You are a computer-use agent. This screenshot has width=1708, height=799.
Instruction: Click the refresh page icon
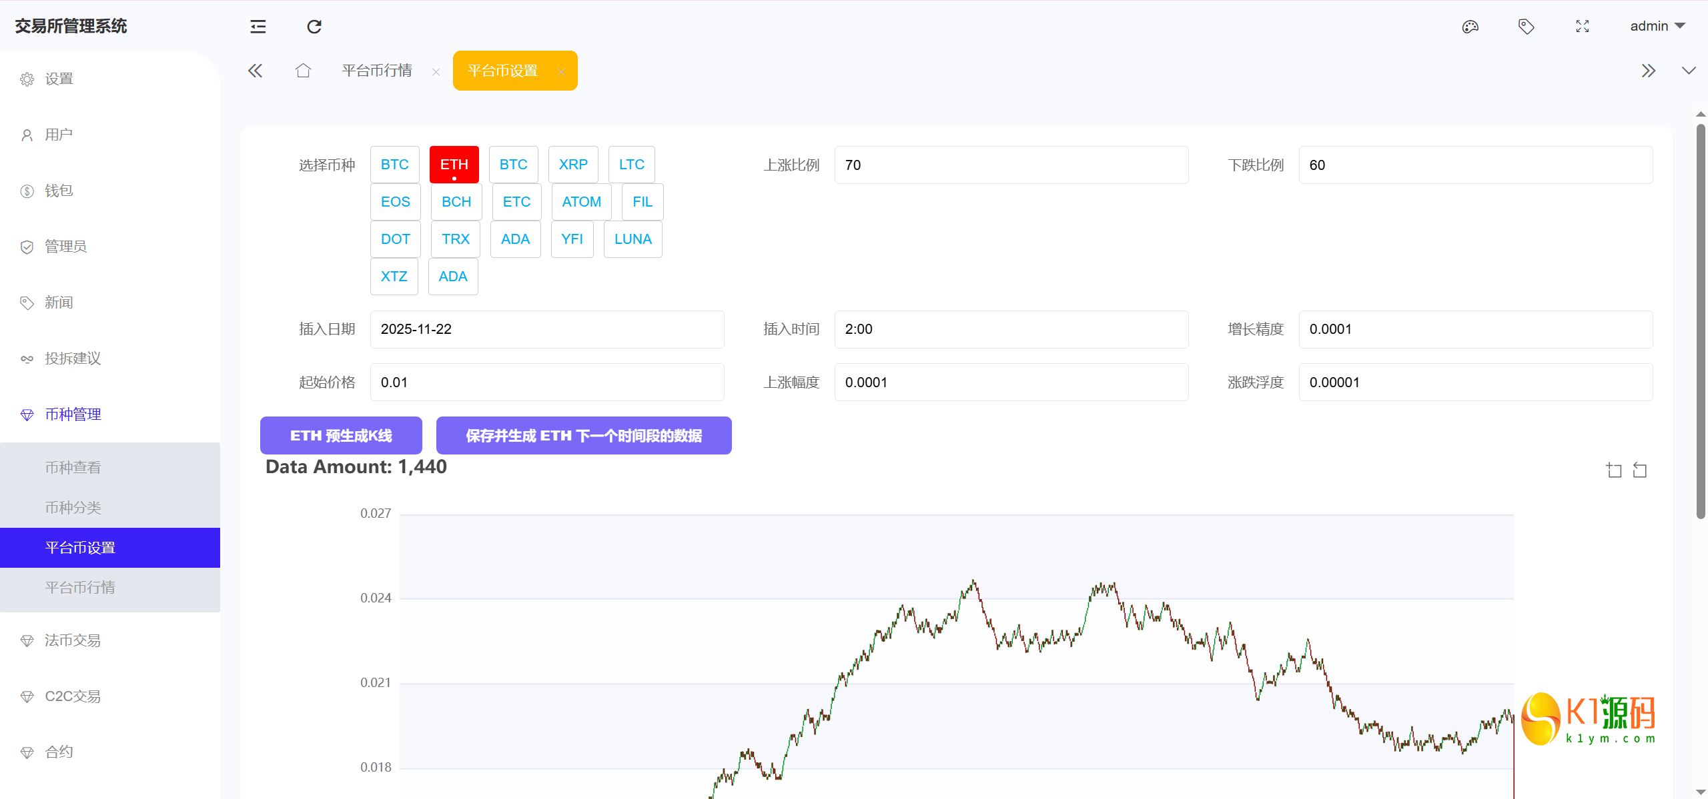(x=314, y=27)
